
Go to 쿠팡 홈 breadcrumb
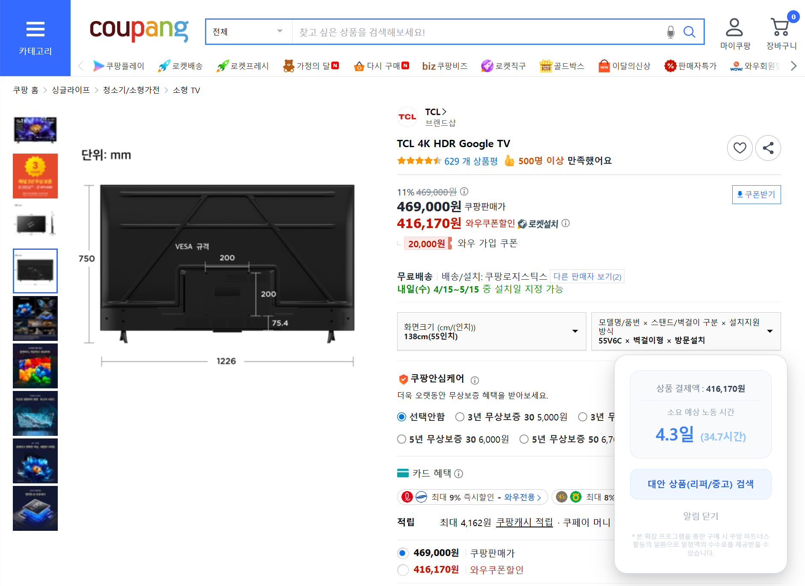pos(26,90)
